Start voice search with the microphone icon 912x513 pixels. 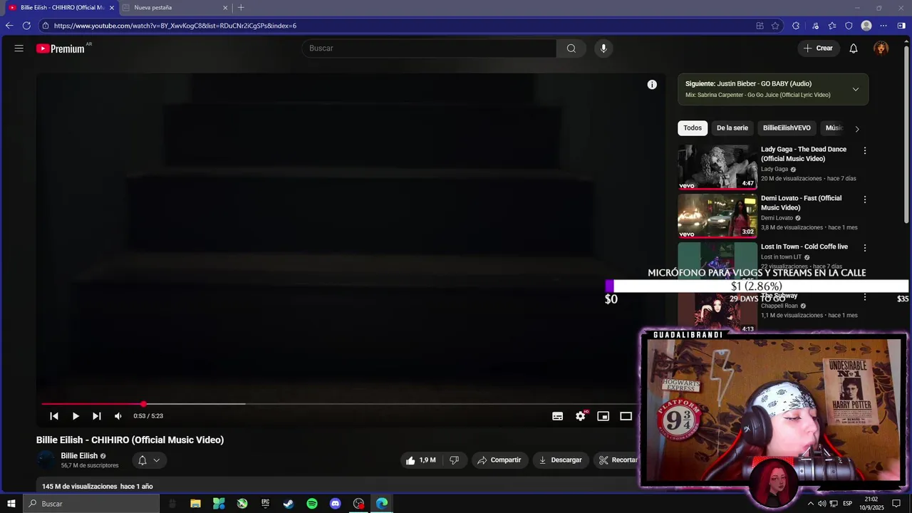click(x=603, y=48)
